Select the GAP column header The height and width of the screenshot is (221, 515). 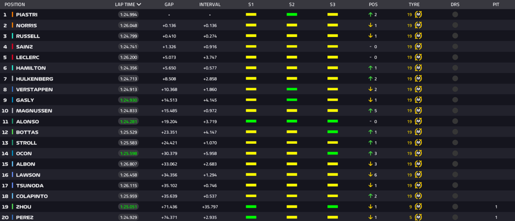pos(169,5)
